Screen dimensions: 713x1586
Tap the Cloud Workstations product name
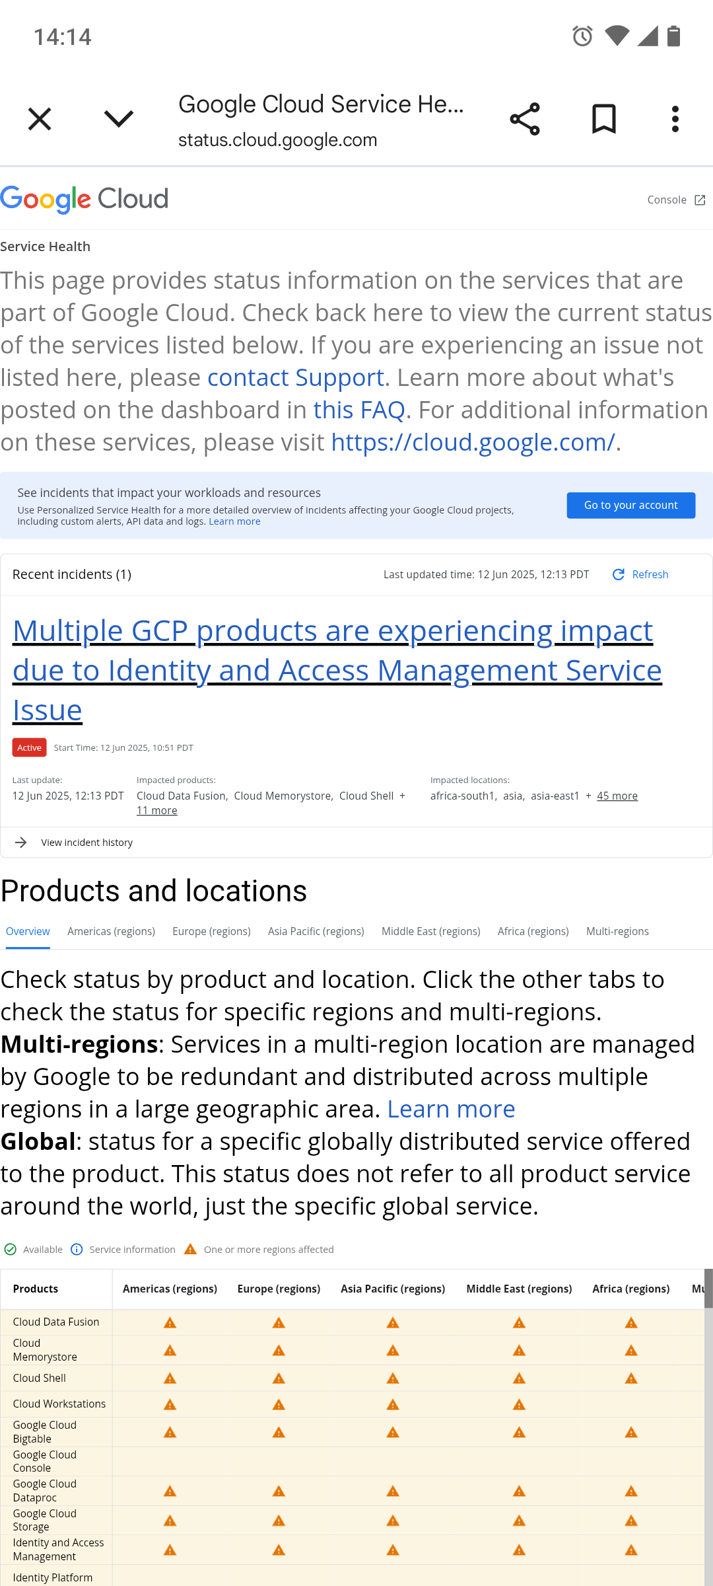[x=59, y=1404]
